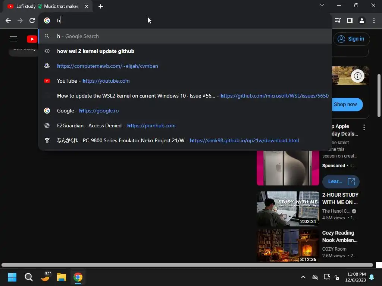Open the 2-Hour Study With Me thumbnail
The image size is (382, 286).
pos(288,209)
